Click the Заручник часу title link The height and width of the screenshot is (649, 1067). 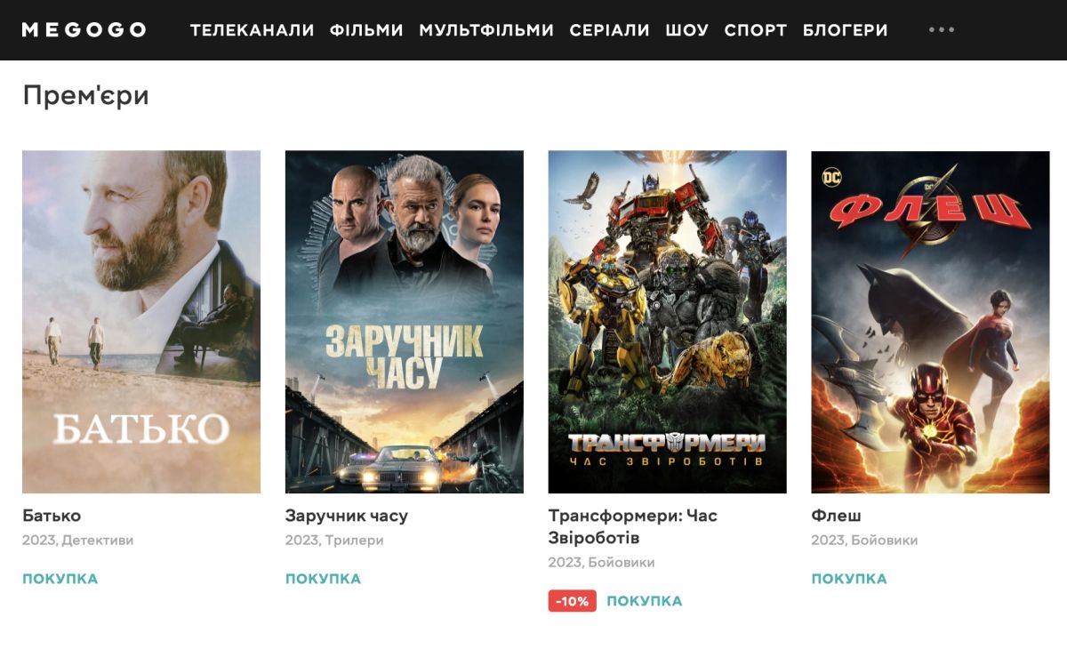click(347, 516)
